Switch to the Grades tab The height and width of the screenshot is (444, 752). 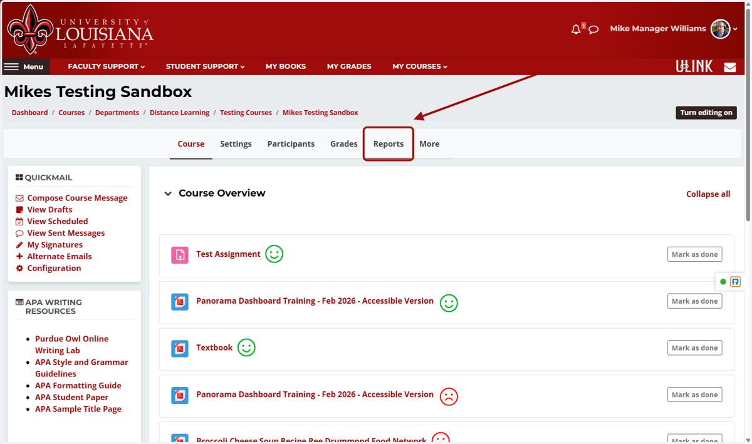(344, 144)
